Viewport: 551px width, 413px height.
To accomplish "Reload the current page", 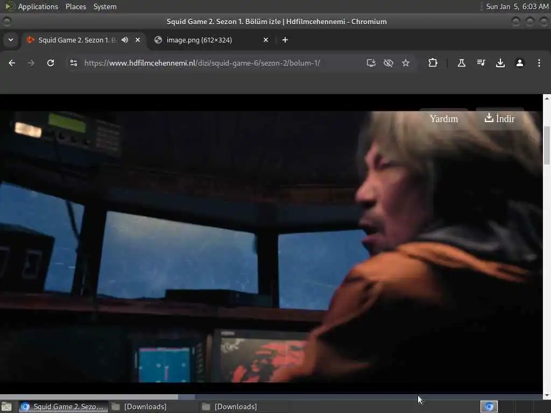I will tap(51, 63).
